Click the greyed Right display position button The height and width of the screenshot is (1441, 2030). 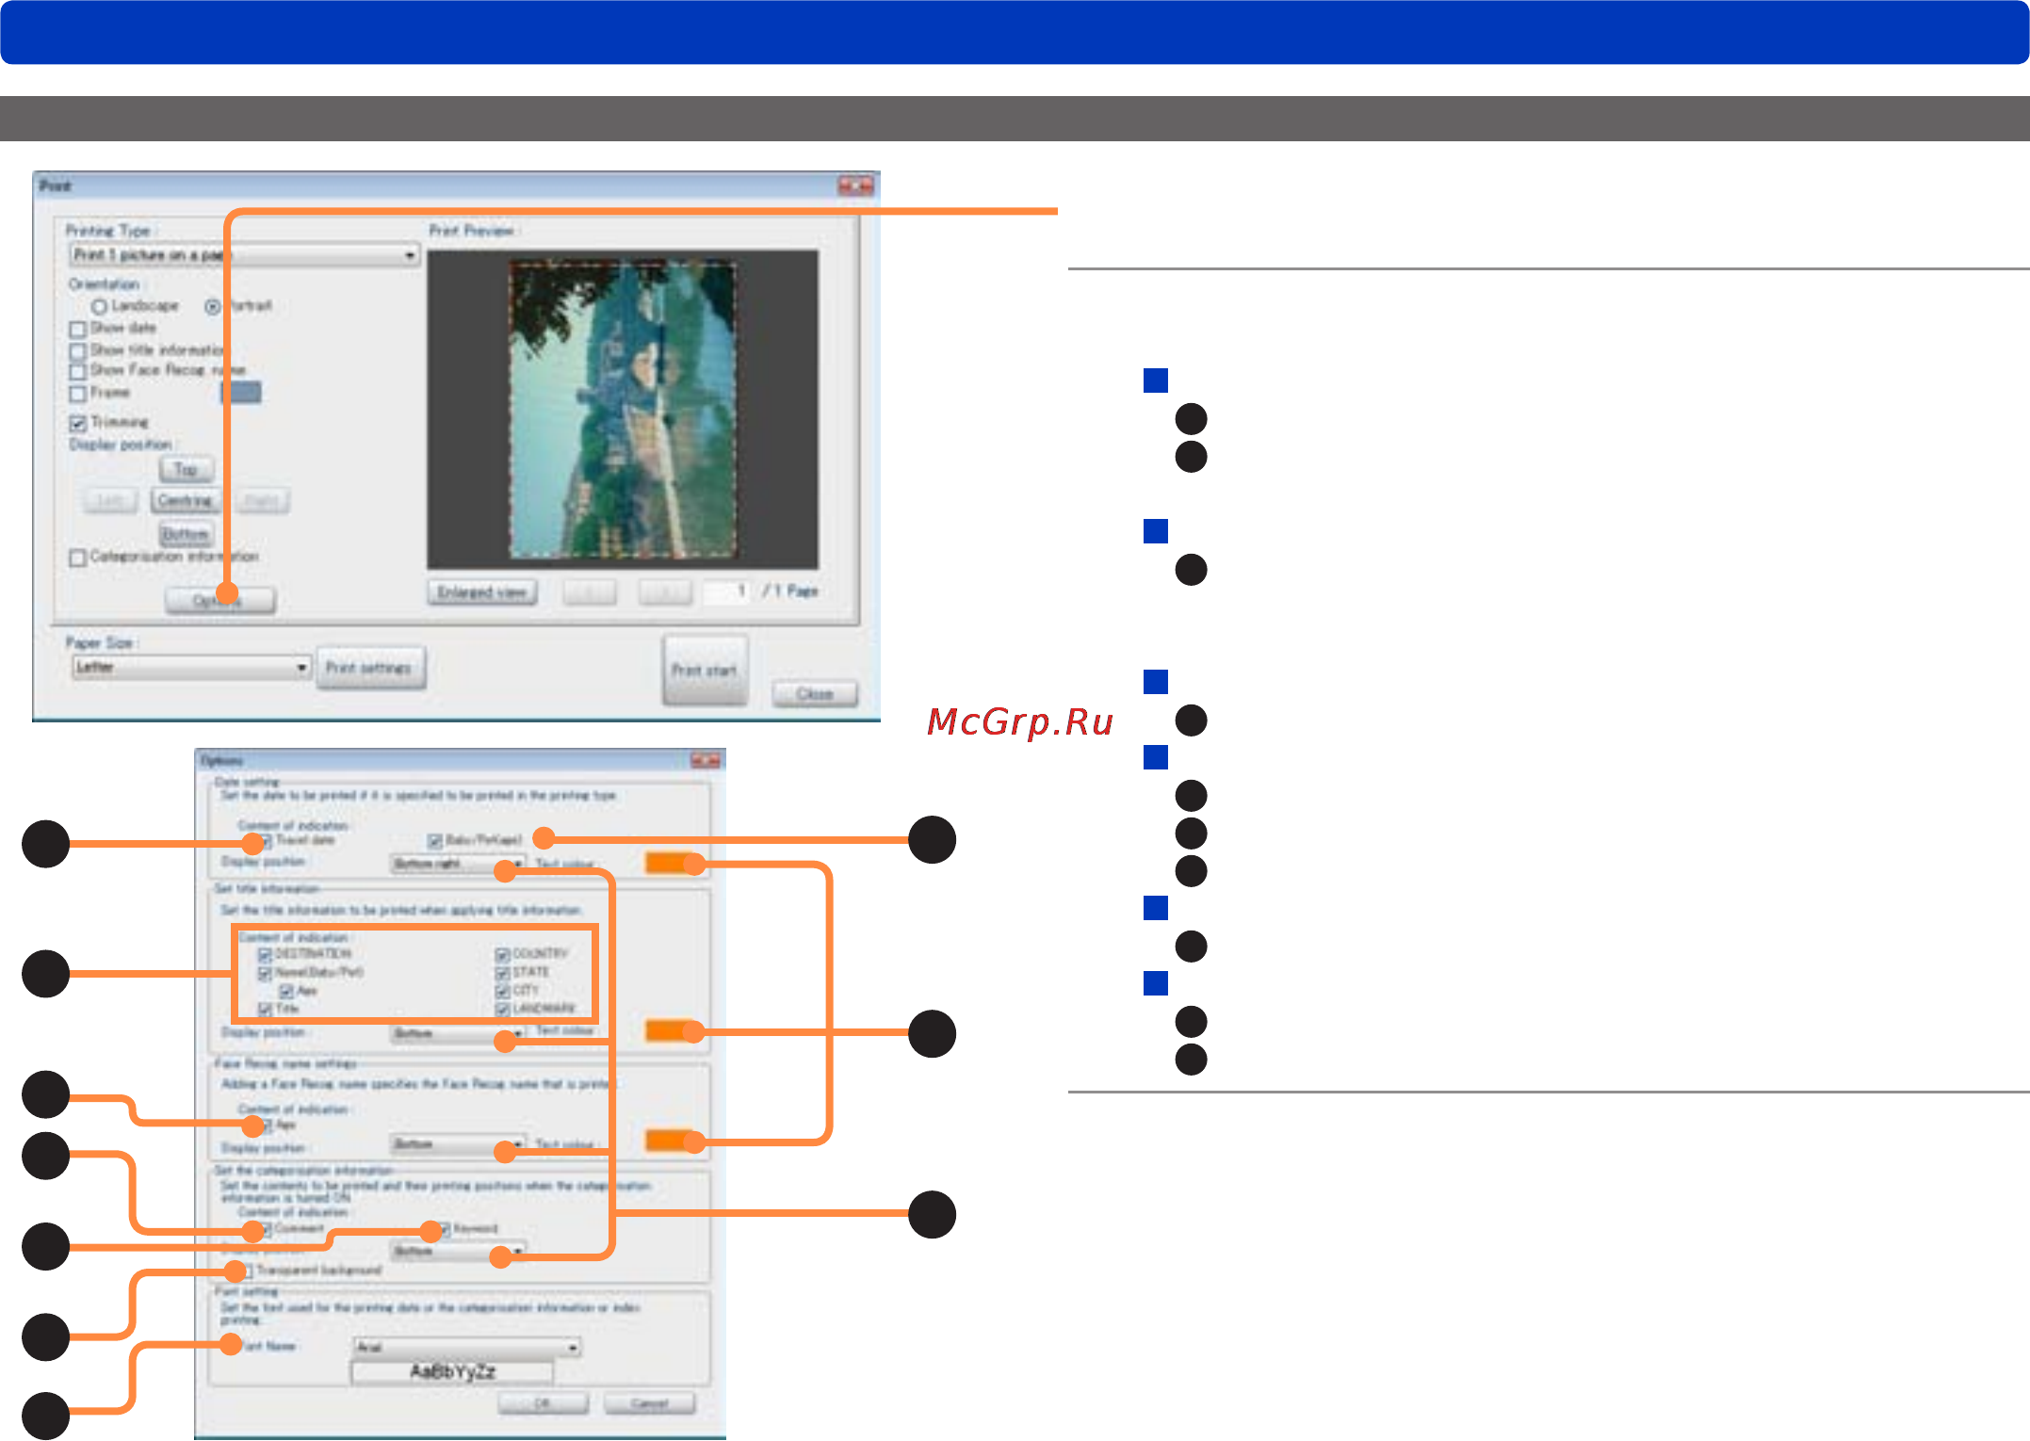[262, 501]
